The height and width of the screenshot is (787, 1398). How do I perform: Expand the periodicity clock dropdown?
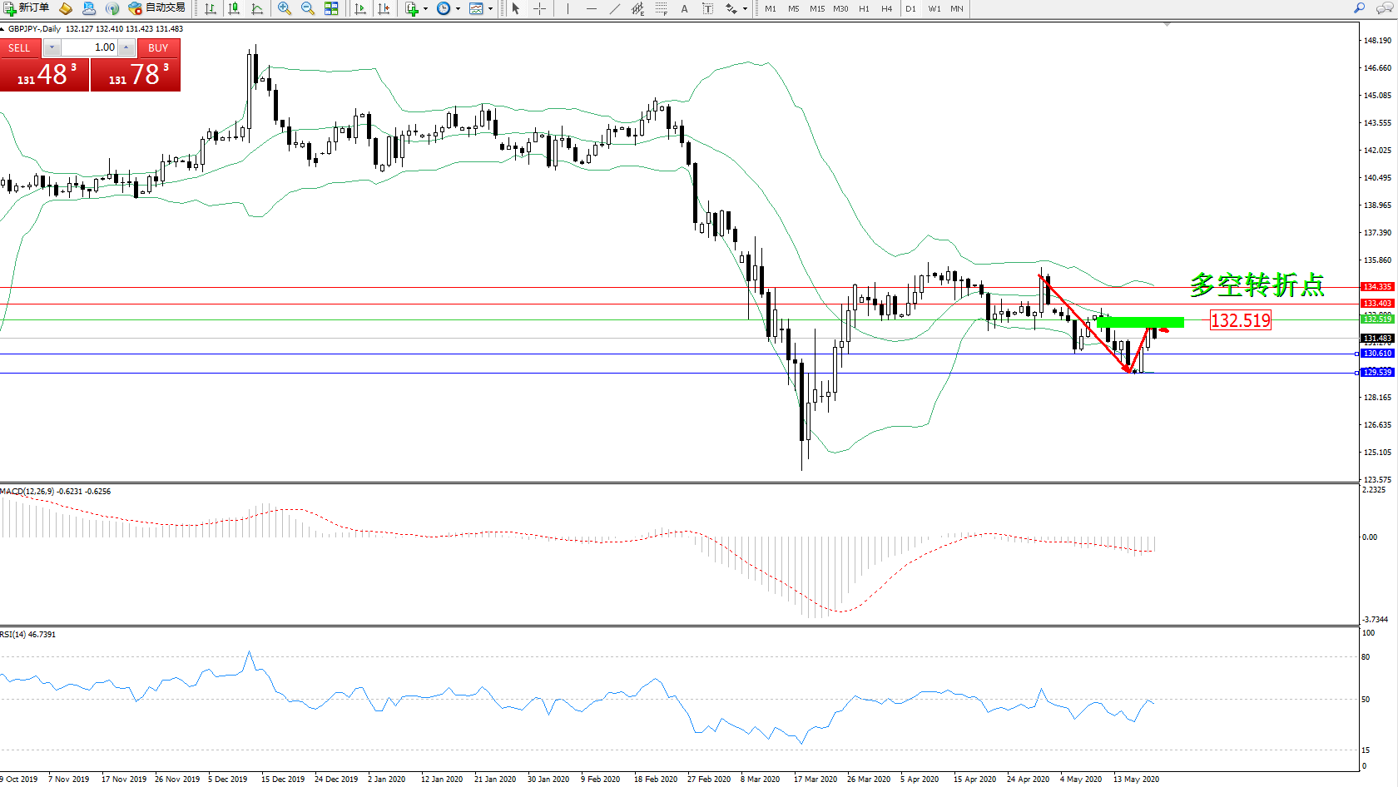[458, 9]
